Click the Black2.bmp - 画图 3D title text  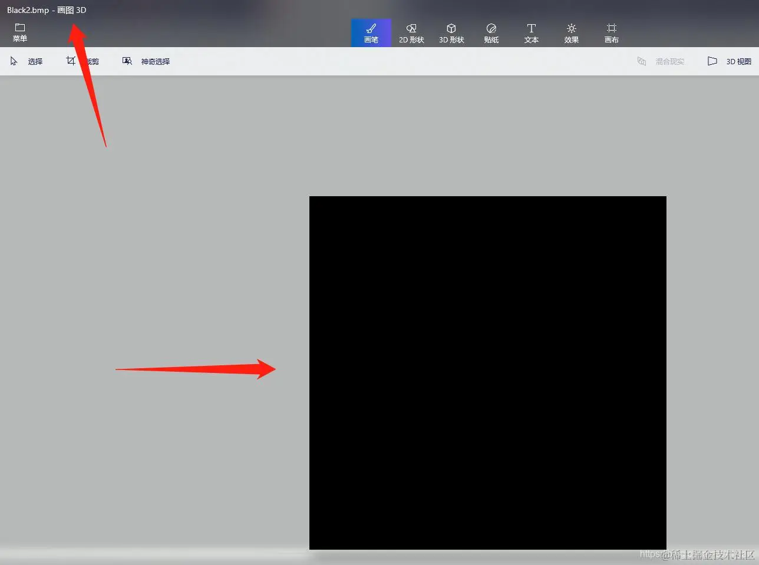tap(47, 10)
